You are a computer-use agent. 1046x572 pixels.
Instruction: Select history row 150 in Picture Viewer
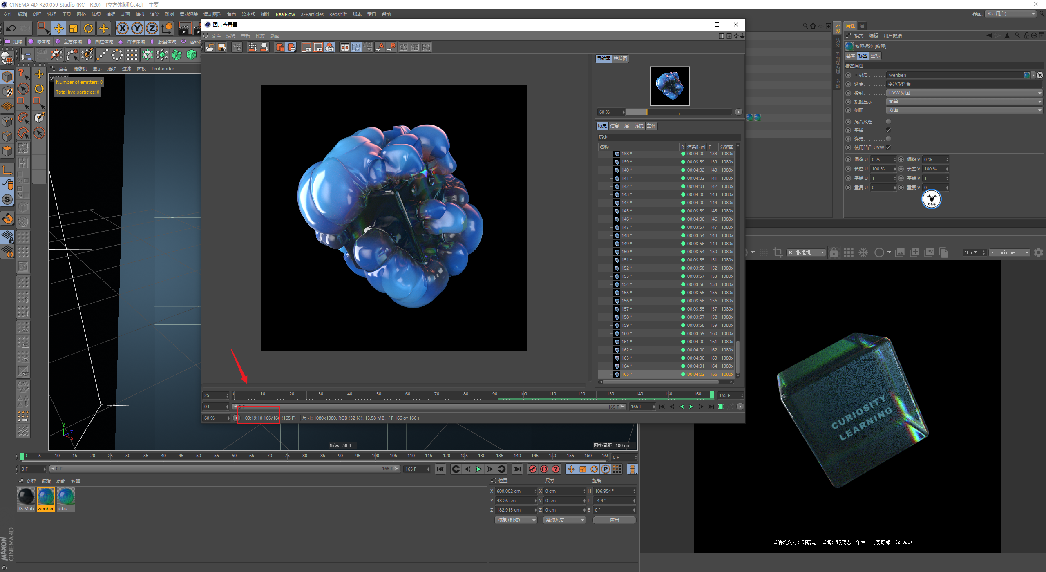666,252
